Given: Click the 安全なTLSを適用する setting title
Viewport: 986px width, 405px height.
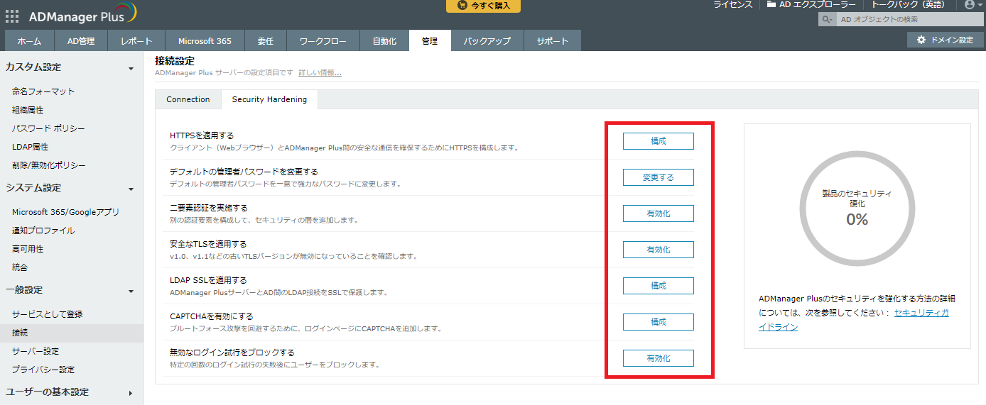Looking at the screenshot, I should (208, 244).
